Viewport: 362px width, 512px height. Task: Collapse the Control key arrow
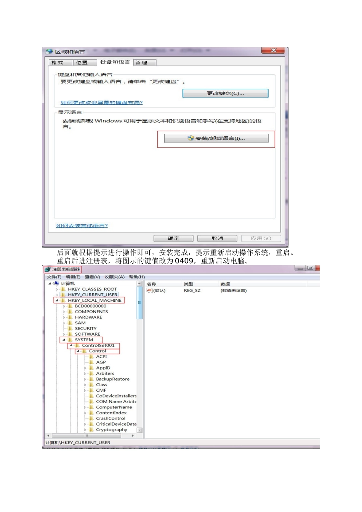point(78,351)
